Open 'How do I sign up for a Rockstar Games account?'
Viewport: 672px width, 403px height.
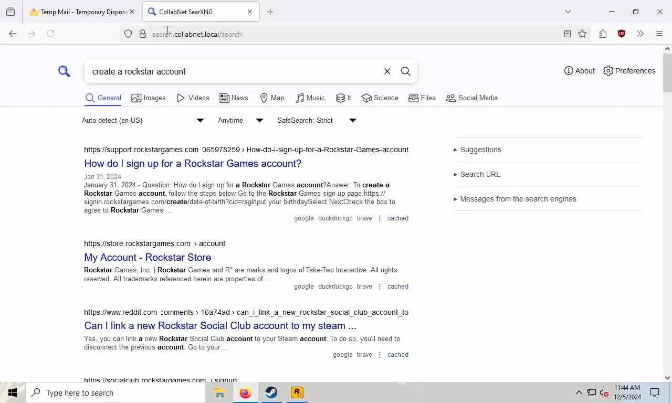193,164
